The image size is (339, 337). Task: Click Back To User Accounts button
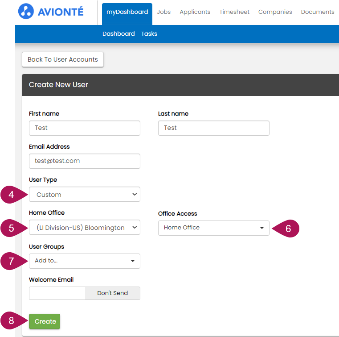point(63,59)
